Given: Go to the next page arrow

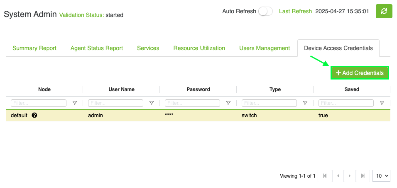Looking at the screenshot, I should coord(350,176).
